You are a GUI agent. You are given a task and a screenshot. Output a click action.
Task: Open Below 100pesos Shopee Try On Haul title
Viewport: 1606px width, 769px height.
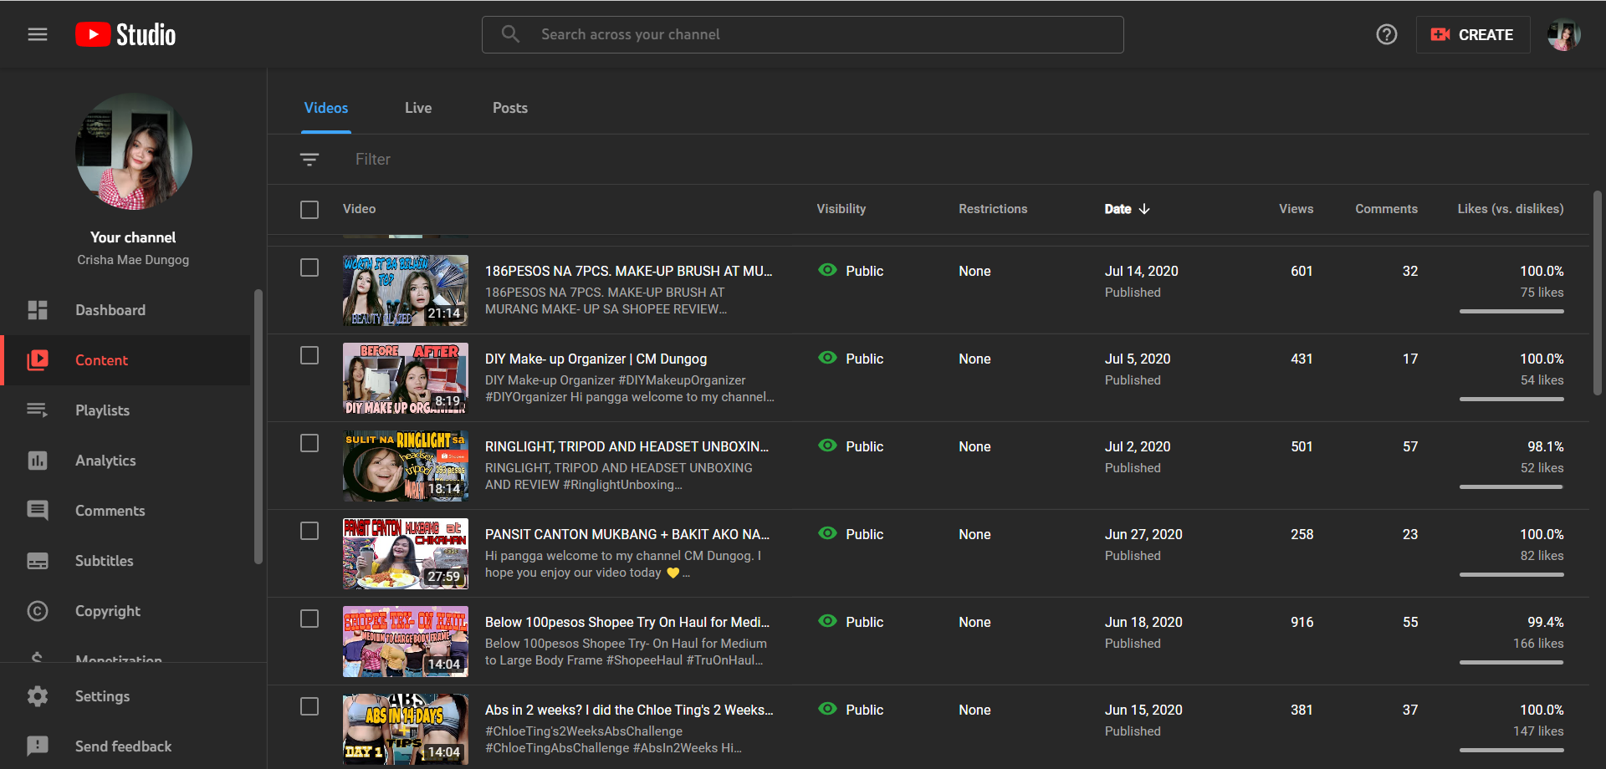click(x=627, y=622)
